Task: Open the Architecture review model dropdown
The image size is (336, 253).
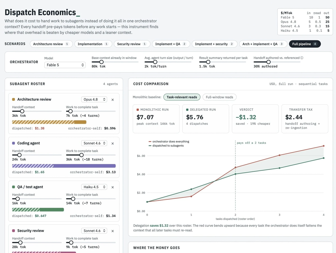Action: pos(94,99)
